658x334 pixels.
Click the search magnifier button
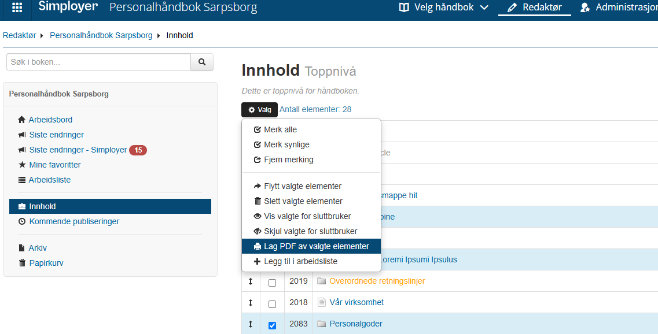point(202,62)
